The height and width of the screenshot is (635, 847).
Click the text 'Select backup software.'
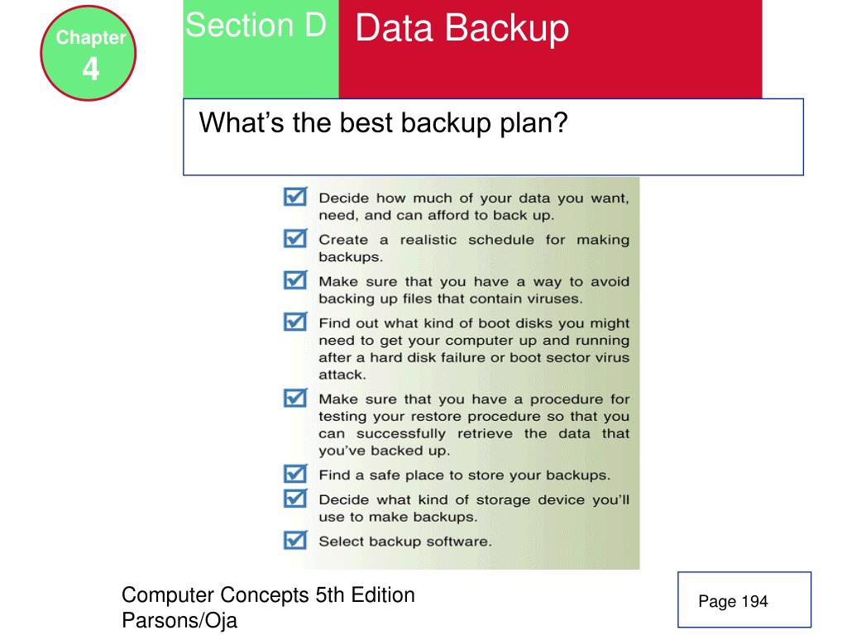(405, 542)
